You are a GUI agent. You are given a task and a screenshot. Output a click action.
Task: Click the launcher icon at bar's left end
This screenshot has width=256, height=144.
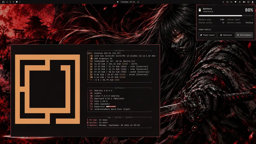point(3,2)
